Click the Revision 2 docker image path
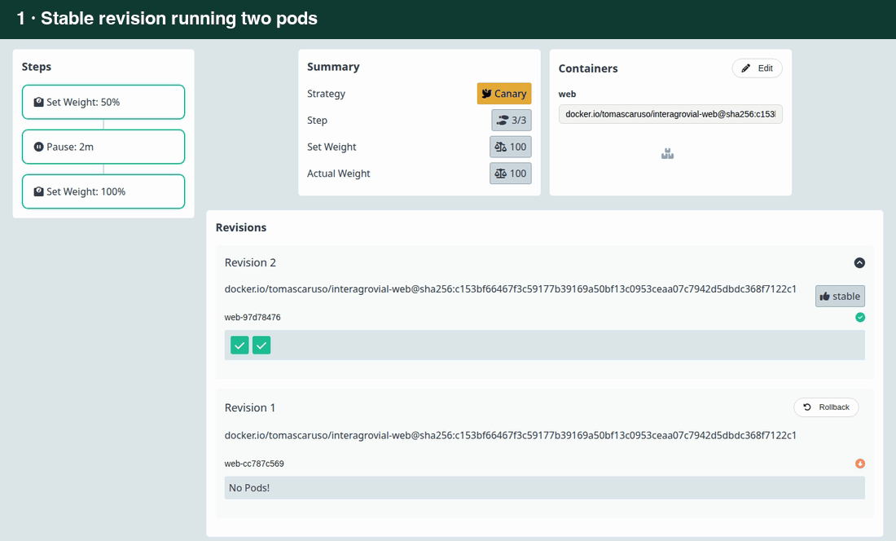 (510, 289)
